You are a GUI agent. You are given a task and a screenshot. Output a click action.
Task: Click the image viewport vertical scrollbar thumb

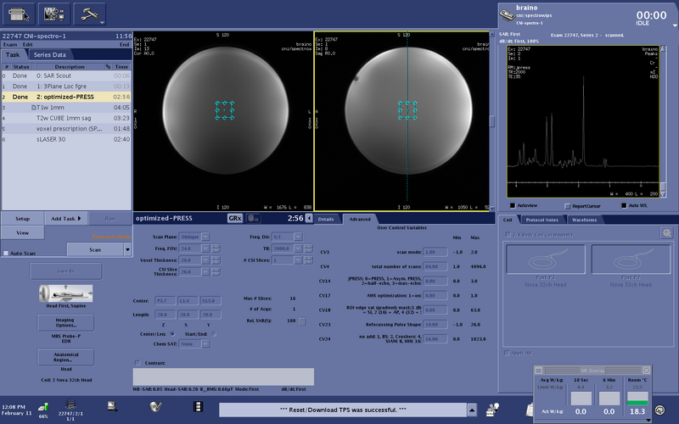pyautogui.click(x=492, y=121)
